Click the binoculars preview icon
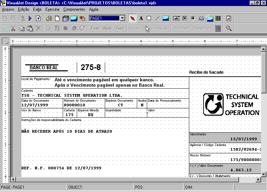This screenshot has height=192, width=267. pyautogui.click(x=201, y=18)
